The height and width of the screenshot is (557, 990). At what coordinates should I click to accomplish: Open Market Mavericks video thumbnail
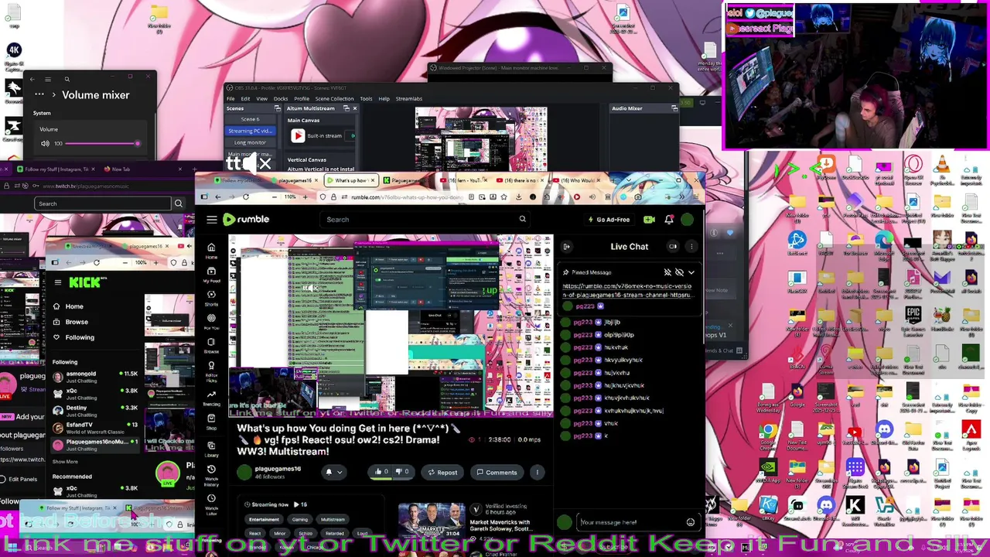tap(432, 520)
